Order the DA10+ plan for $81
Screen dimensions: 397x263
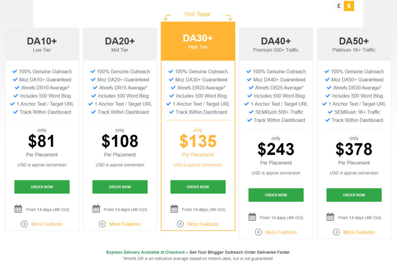pyautogui.click(x=42, y=187)
